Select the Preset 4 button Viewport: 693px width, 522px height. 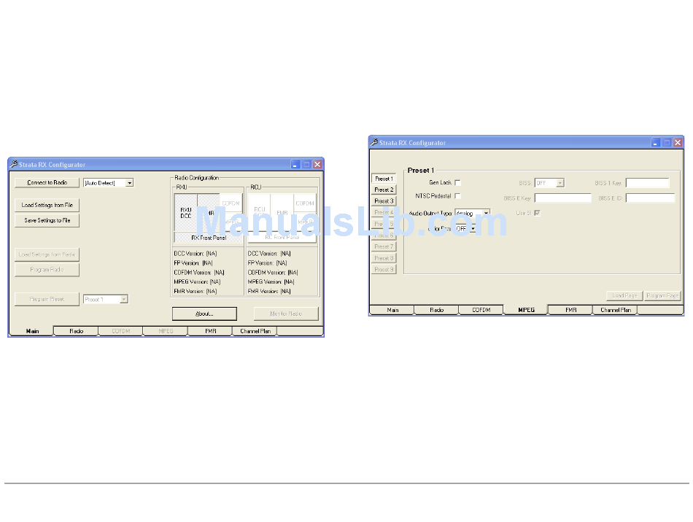pyautogui.click(x=384, y=212)
